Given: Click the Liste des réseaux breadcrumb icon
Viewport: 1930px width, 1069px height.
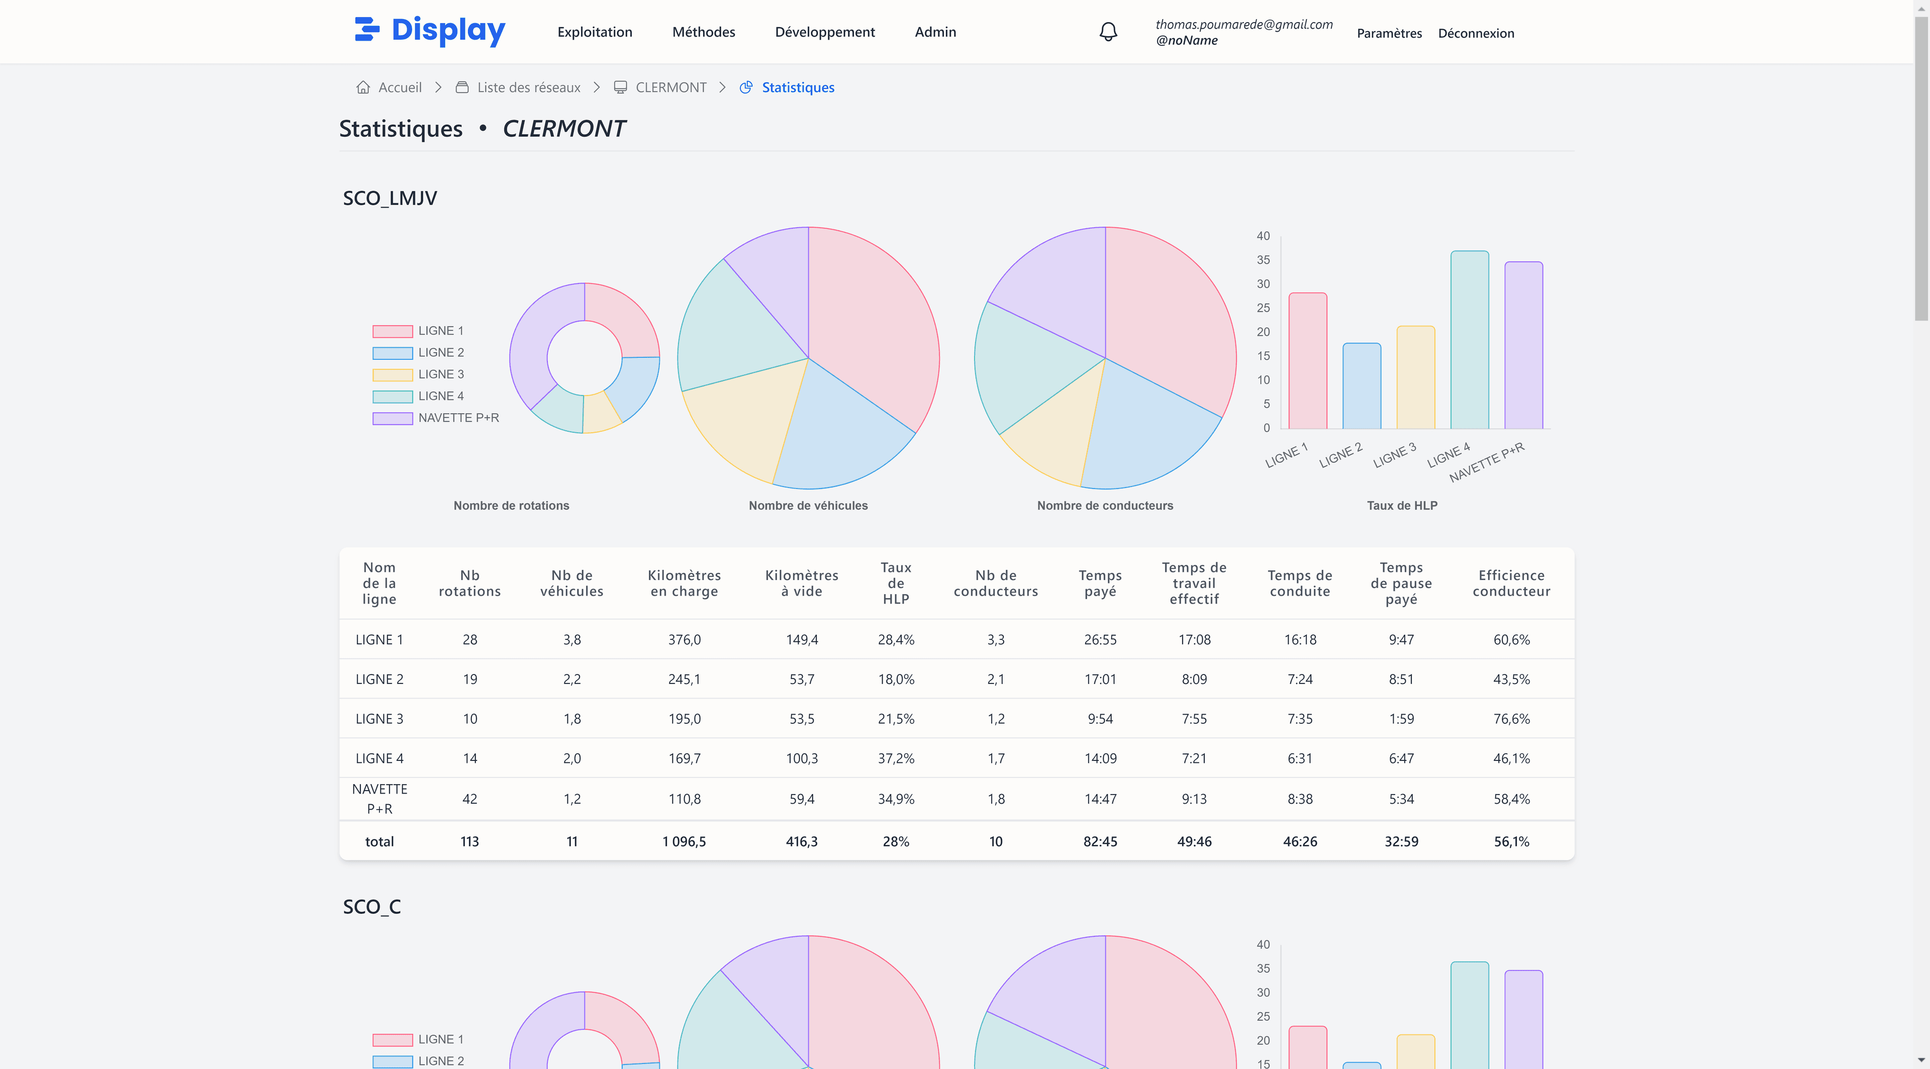Looking at the screenshot, I should [x=462, y=87].
